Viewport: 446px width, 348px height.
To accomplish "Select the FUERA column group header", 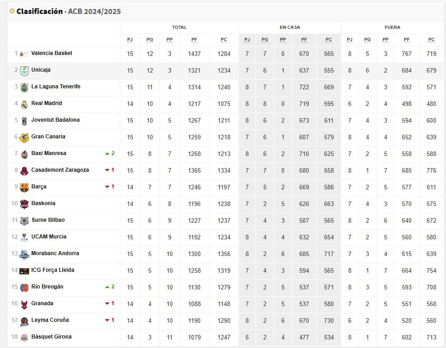I will pyautogui.click(x=392, y=27).
